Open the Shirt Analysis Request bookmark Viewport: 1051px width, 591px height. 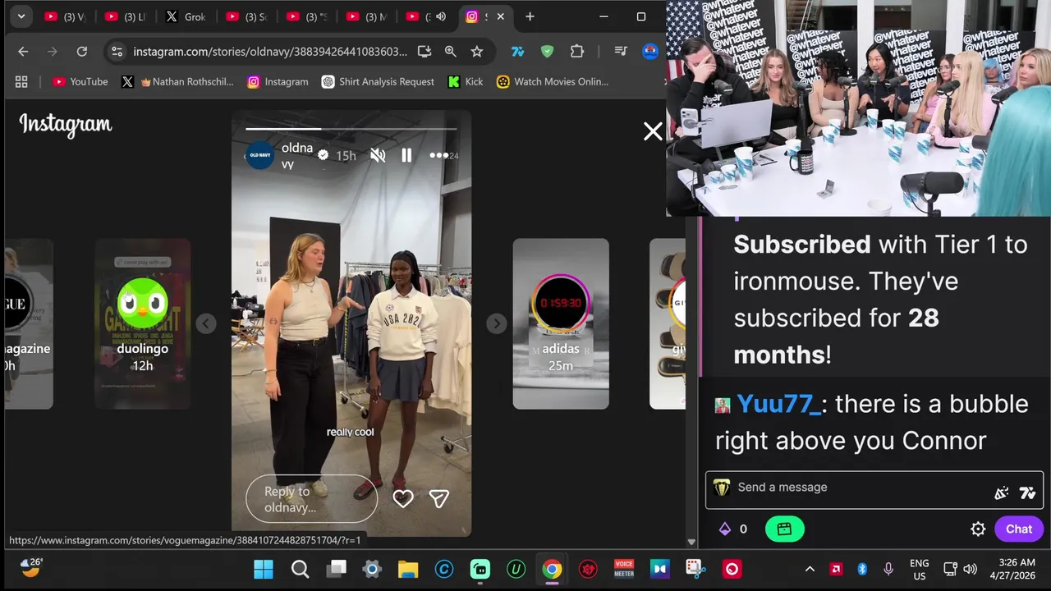coord(378,81)
